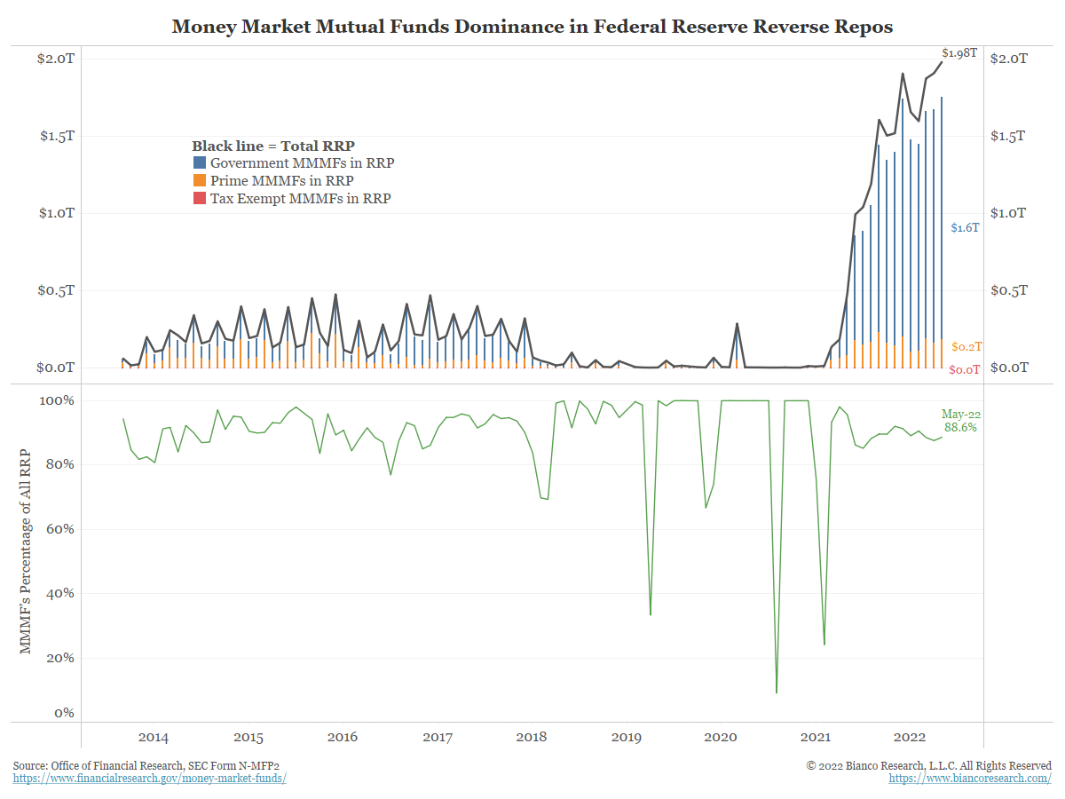Image resolution: width=1065 pixels, height=799 pixels.
Task: Click the right-axis '$2.0T' label
Action: (x=1010, y=59)
